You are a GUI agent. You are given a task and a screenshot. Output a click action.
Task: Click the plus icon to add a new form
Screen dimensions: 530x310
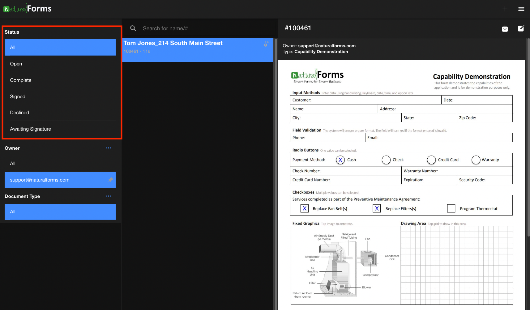[505, 9]
